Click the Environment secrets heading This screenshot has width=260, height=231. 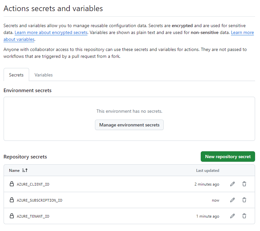click(28, 91)
